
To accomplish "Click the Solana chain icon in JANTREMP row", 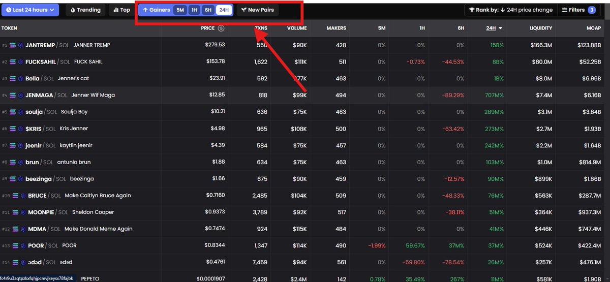I will click(13, 45).
